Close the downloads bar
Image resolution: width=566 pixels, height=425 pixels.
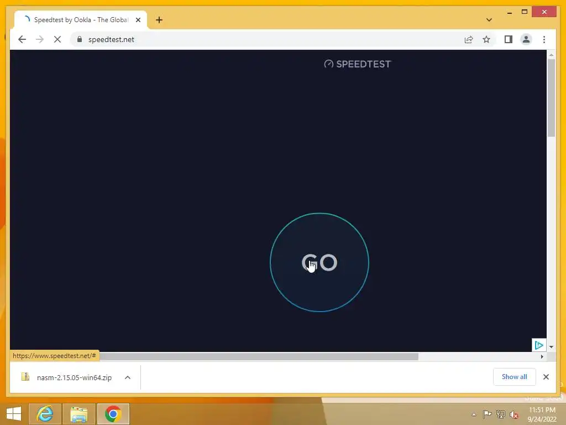click(546, 377)
